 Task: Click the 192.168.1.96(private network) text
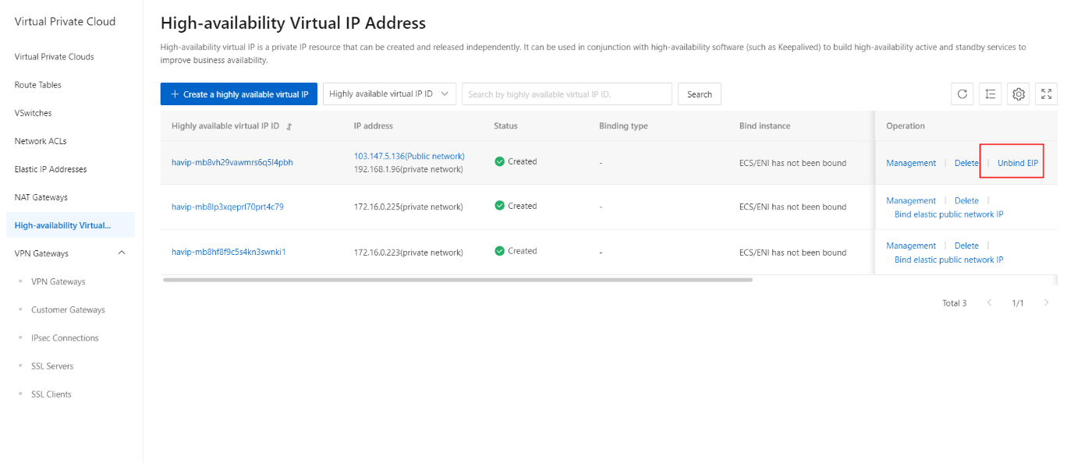(409, 169)
